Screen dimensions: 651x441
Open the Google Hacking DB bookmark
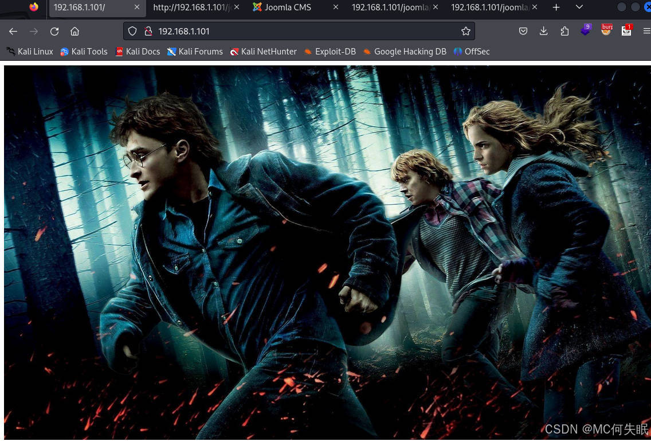click(405, 52)
